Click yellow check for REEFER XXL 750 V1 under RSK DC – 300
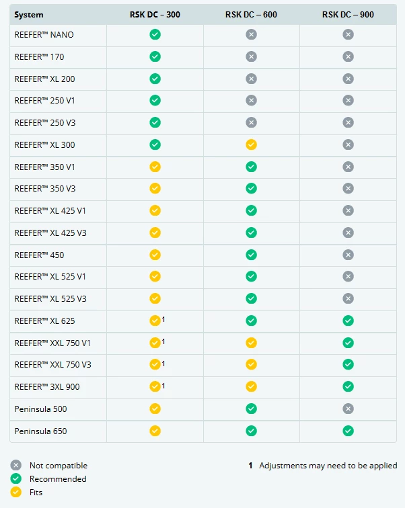The image size is (405, 508). (155, 343)
